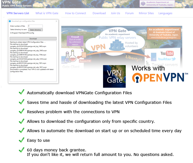Click the 'automate the download on start up' line
Viewport: 193px width, 163px height.
(104, 131)
